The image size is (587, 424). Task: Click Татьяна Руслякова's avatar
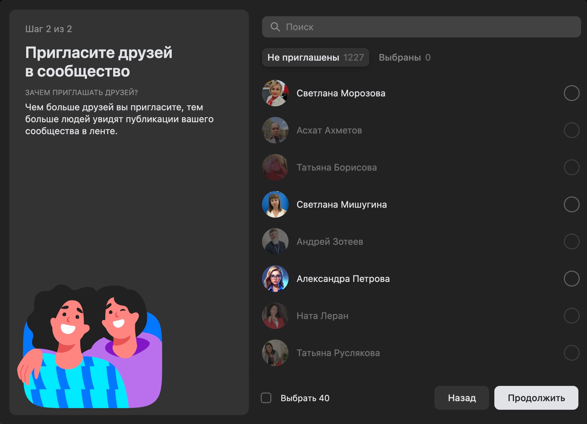coord(275,353)
